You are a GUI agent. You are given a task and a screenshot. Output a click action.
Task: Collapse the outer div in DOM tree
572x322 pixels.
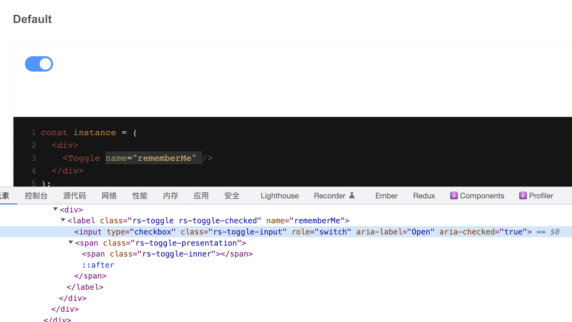55,210
